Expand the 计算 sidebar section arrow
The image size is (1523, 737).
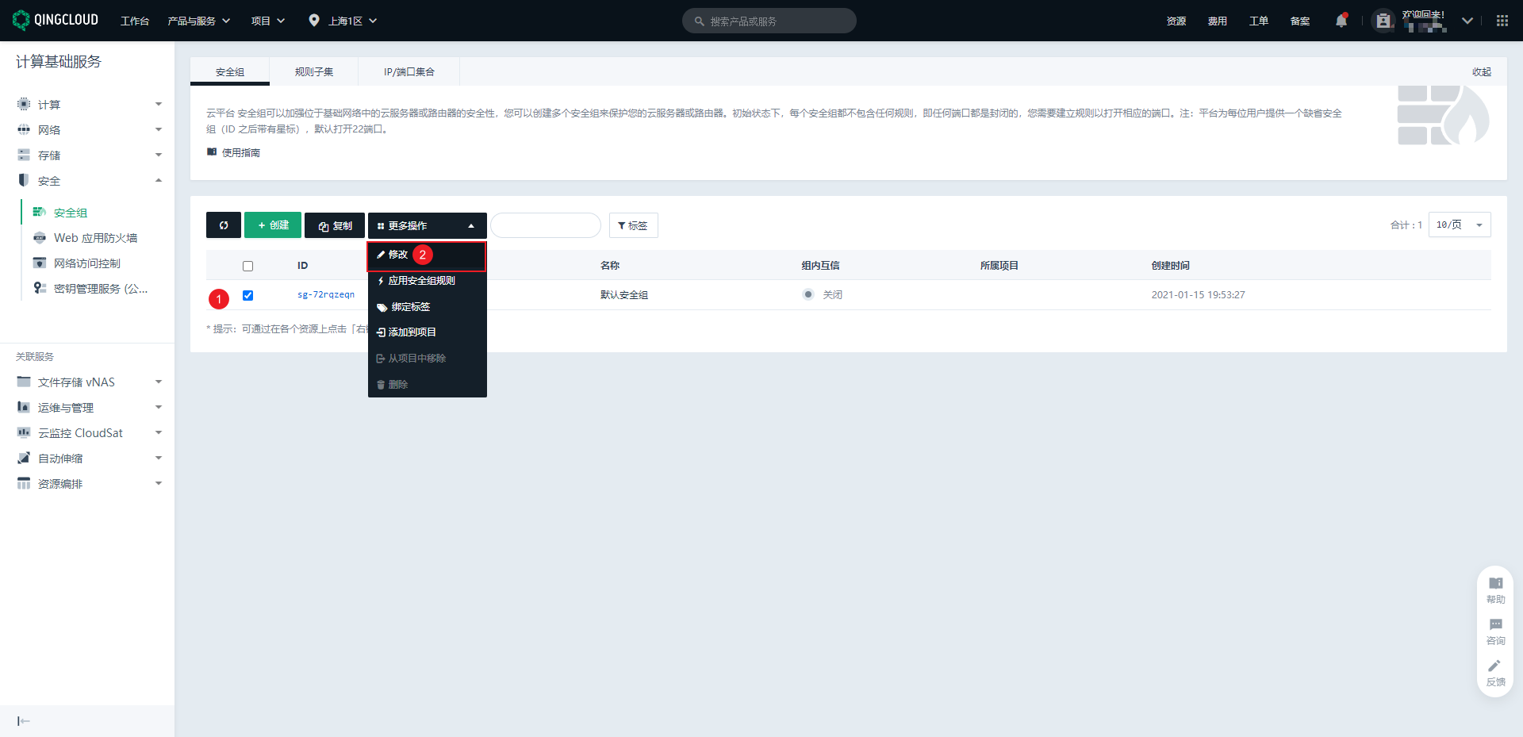tap(159, 104)
